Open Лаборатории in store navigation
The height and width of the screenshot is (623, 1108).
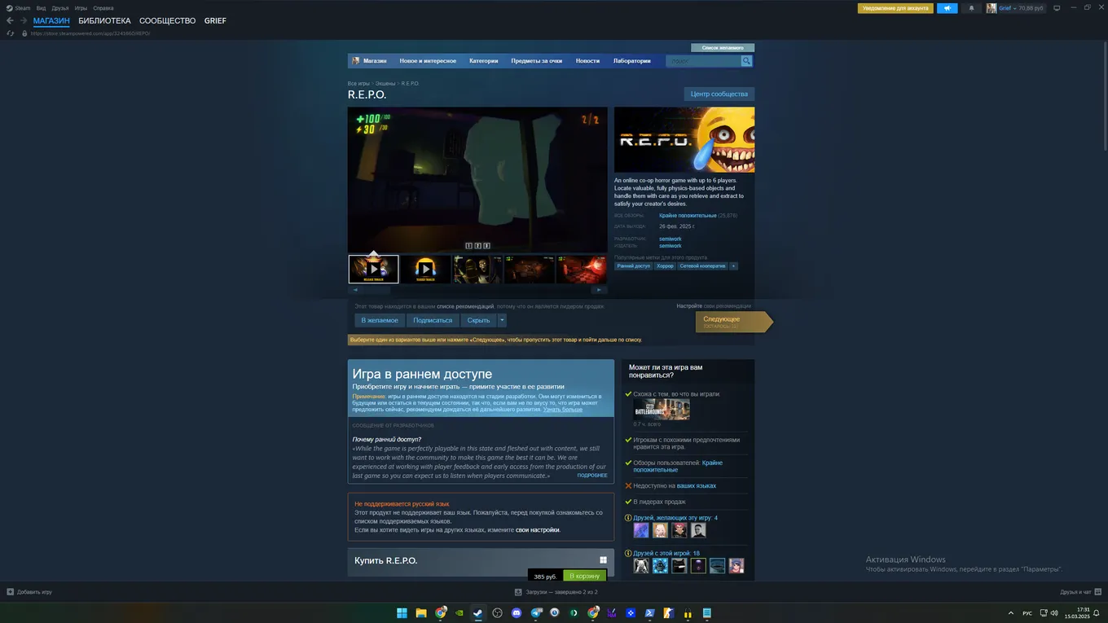[632, 61]
